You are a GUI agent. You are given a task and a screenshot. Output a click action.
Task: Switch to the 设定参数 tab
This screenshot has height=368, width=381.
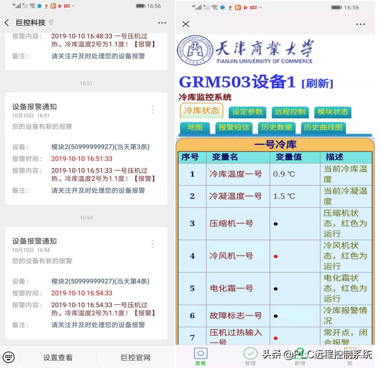pyautogui.click(x=247, y=112)
